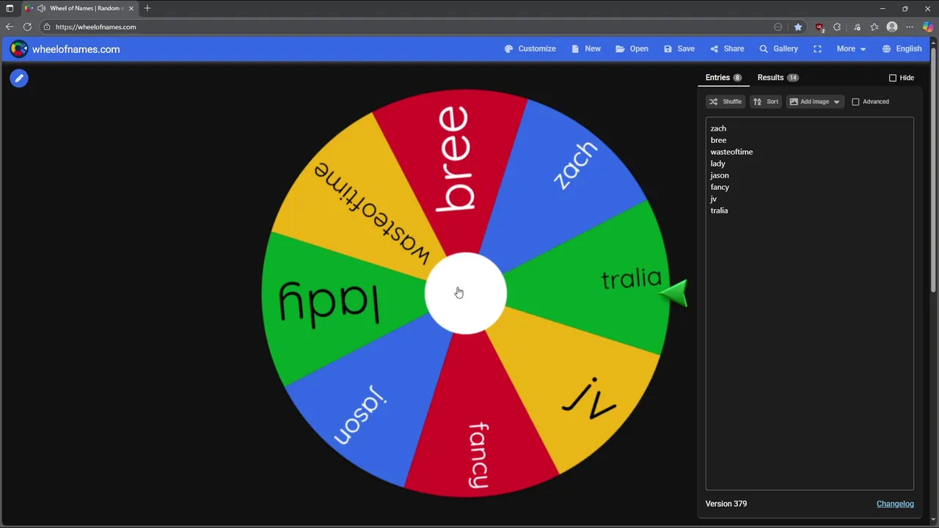Click the 'fancy' entry in the list
This screenshot has width=939, height=528.
(720, 187)
